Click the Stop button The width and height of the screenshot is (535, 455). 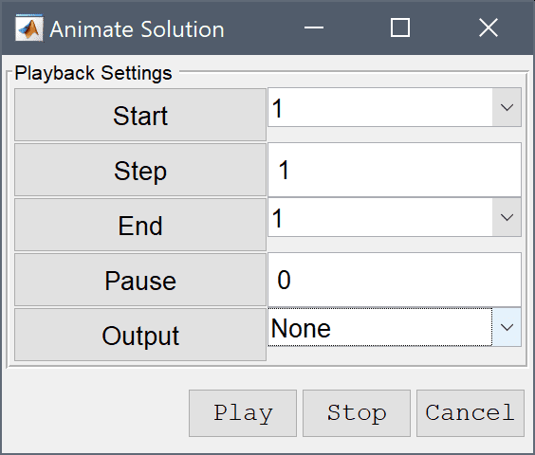click(x=357, y=413)
